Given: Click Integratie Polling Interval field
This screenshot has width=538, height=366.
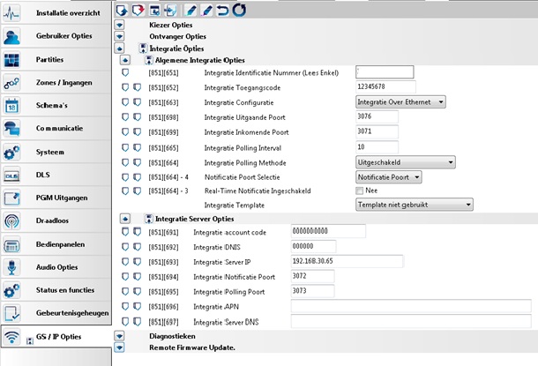Looking at the screenshot, I should pyautogui.click(x=377, y=147).
